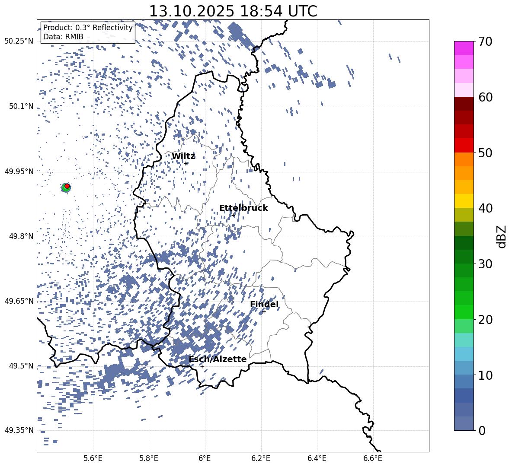
Task: Pick the slate-blue swatch just above 0 dBZ
Action: [x=464, y=423]
